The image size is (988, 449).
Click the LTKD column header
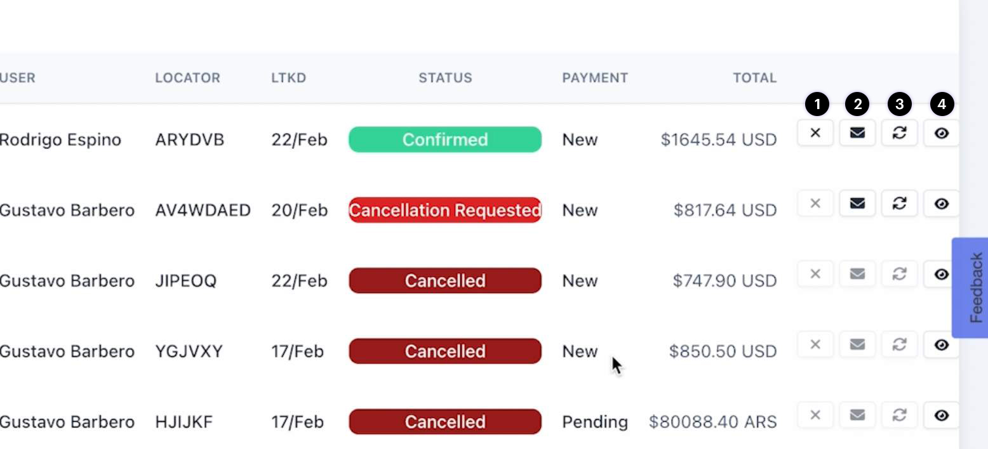(x=288, y=78)
